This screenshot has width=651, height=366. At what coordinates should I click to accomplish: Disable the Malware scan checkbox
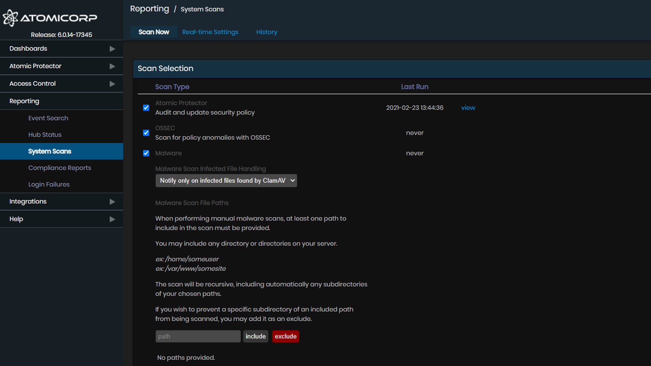pyautogui.click(x=146, y=153)
